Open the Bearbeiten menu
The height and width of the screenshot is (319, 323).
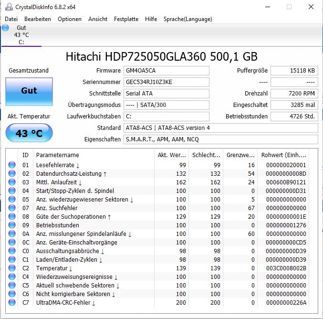pyautogui.click(x=38, y=19)
